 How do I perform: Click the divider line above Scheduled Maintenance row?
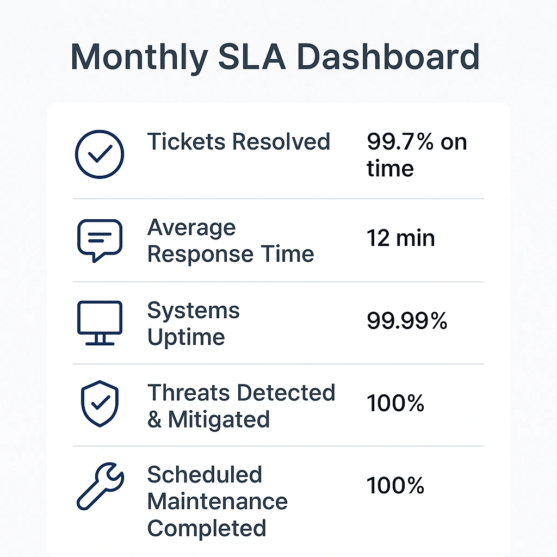coord(278,446)
